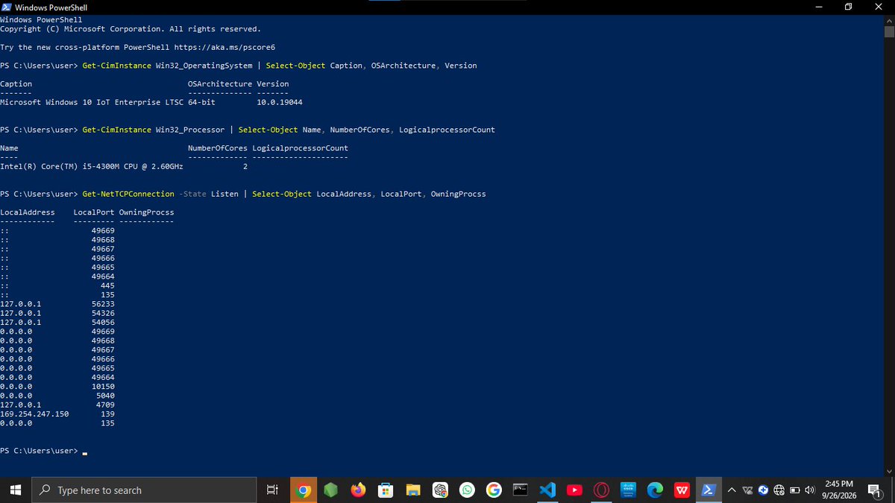Show hidden system tray icons
Viewport: 895px width, 503px height.
click(731, 490)
